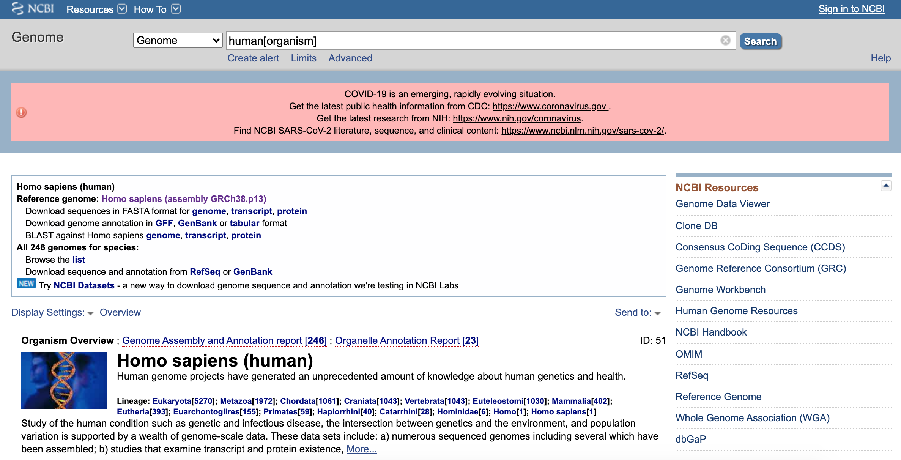Open Sign in to NCBI

point(851,9)
